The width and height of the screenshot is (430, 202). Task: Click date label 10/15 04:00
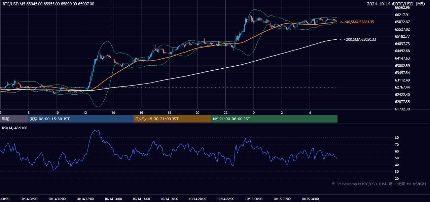310,199
